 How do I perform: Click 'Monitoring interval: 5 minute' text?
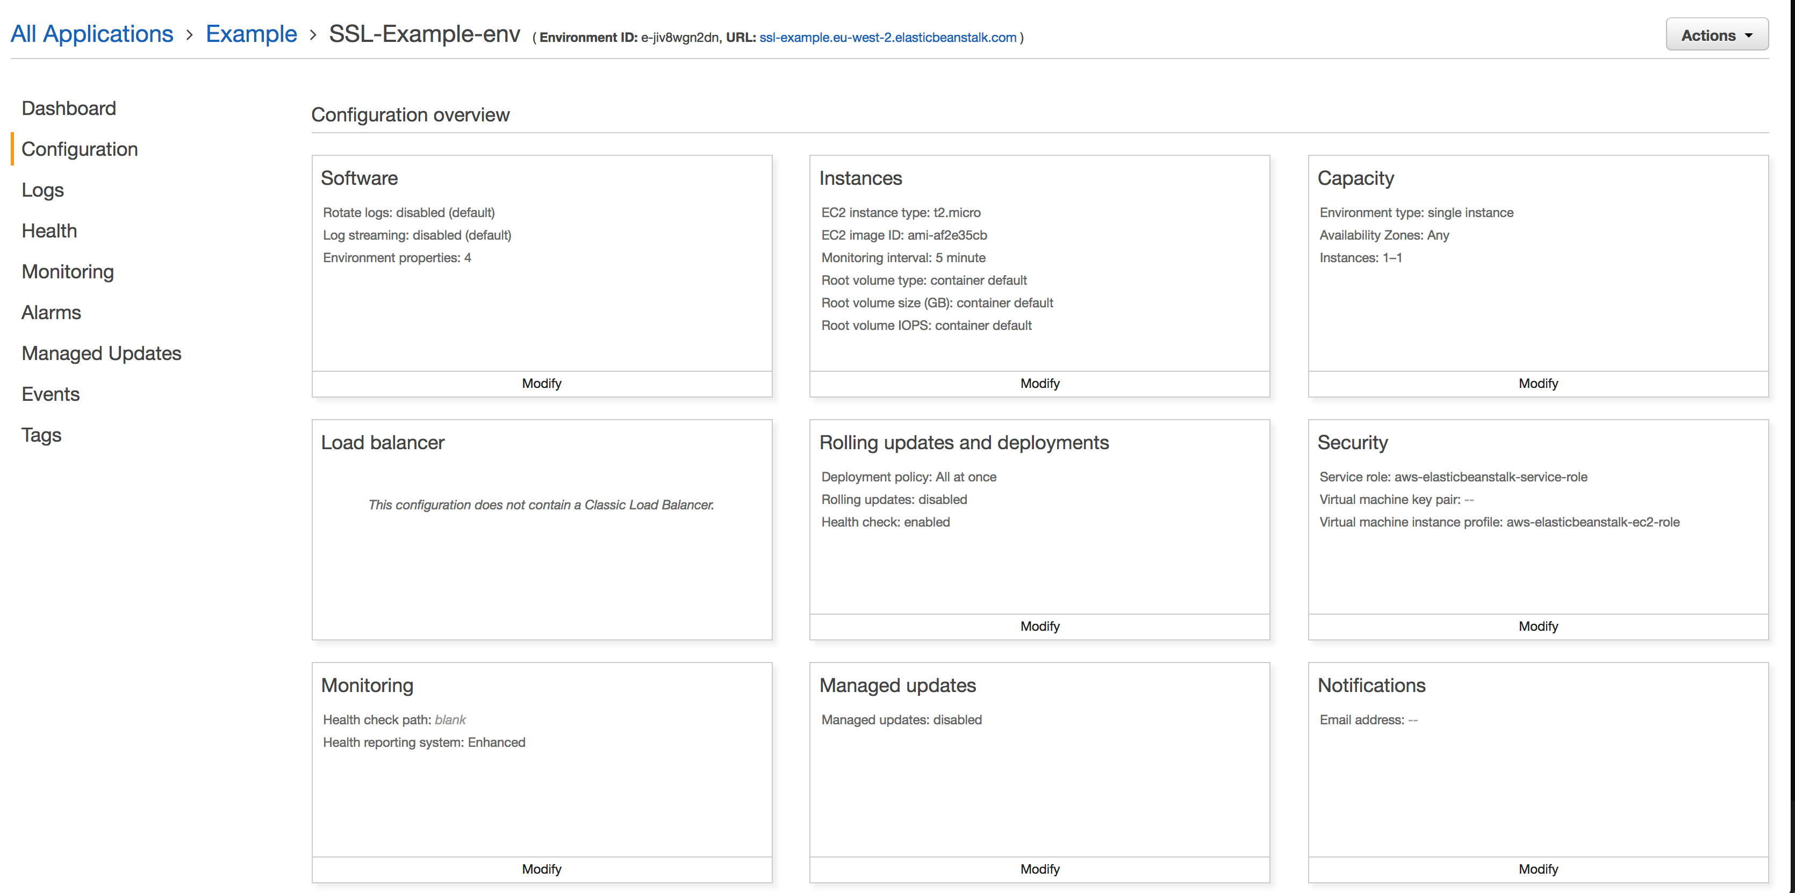click(903, 258)
